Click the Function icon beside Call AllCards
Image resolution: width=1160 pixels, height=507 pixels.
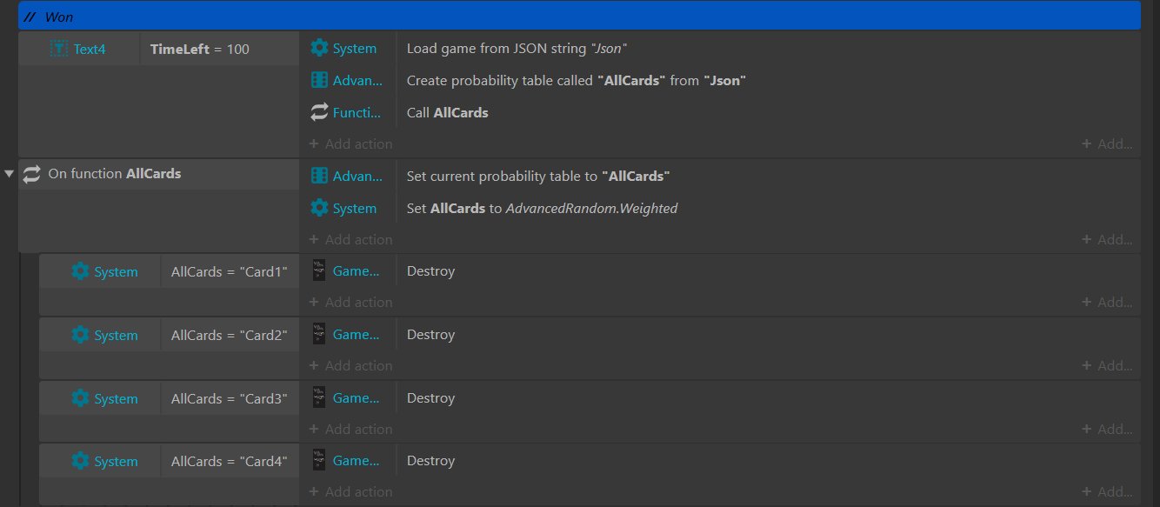click(x=319, y=112)
